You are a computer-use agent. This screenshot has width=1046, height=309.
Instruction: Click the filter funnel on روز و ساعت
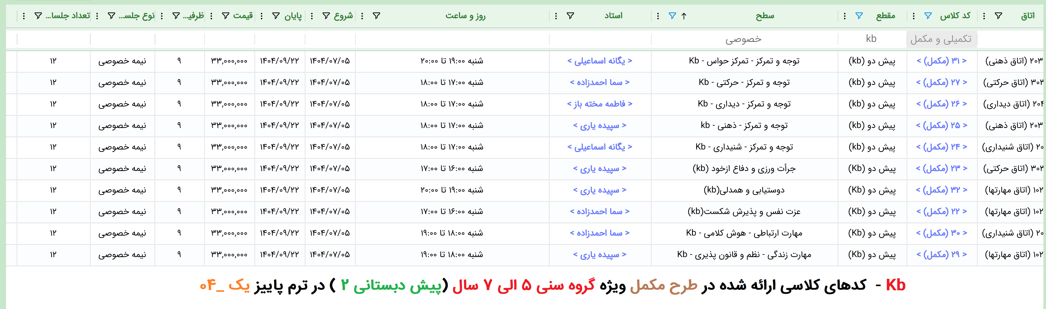376,16
